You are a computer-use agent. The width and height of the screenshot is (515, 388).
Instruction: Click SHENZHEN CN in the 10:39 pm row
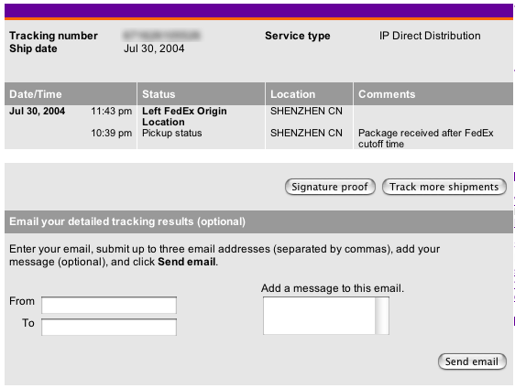(306, 133)
